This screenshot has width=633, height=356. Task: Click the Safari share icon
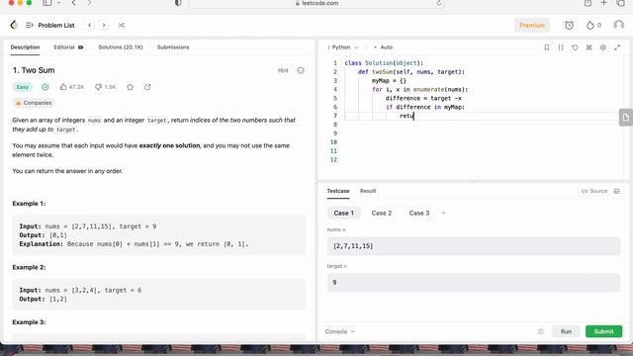(588, 3)
